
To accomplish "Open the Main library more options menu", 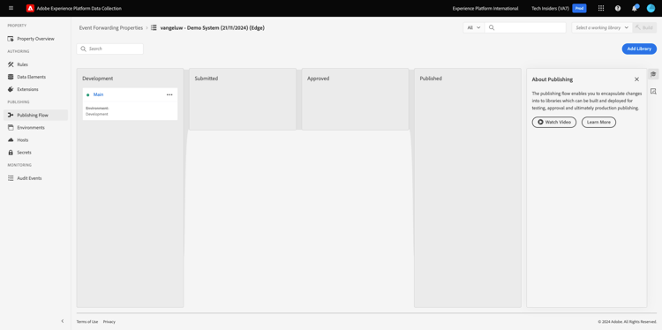I will point(169,94).
